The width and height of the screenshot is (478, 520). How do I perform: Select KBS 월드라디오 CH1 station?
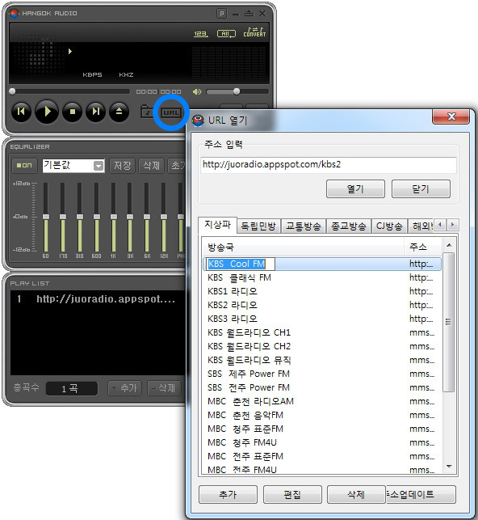pyautogui.click(x=321, y=332)
